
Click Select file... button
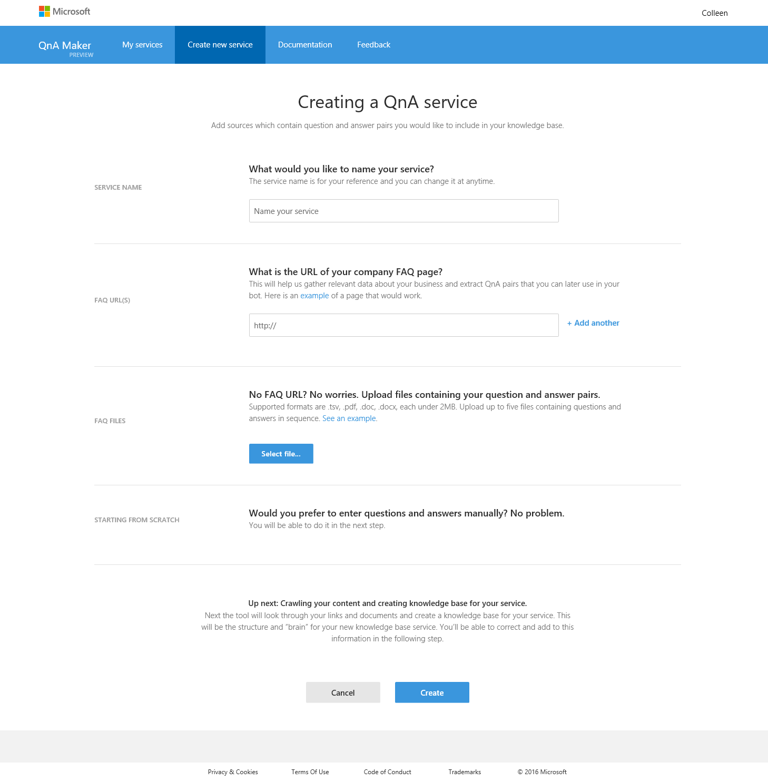click(281, 454)
